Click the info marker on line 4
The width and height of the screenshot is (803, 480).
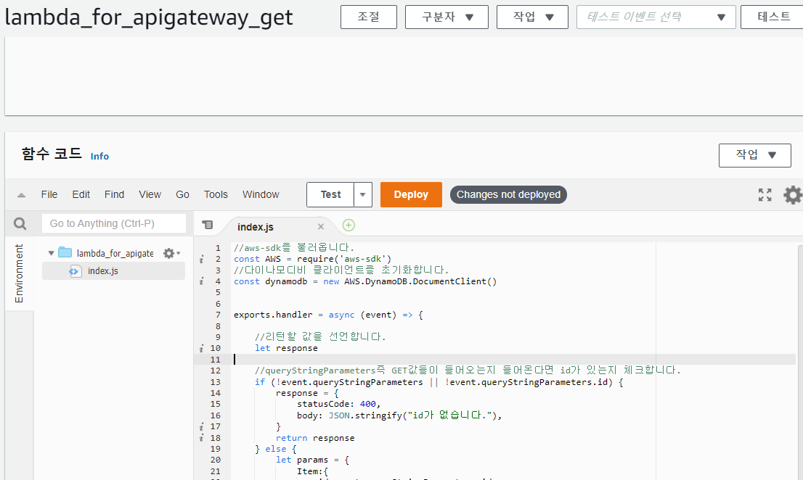click(x=202, y=281)
